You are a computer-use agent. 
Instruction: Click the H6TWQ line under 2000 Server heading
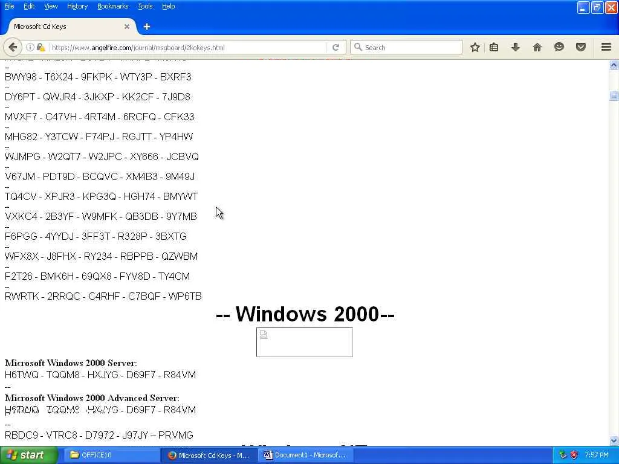coord(100,375)
